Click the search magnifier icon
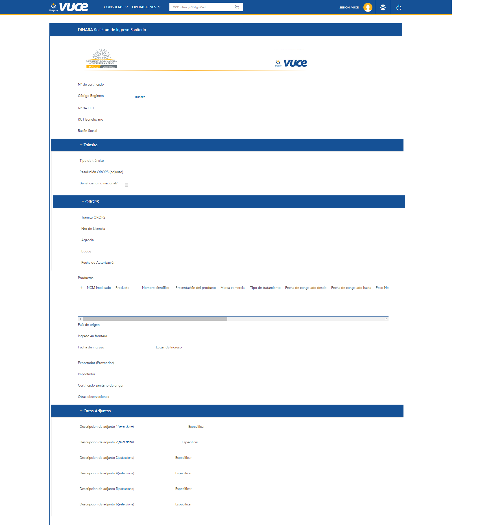 pyautogui.click(x=237, y=7)
